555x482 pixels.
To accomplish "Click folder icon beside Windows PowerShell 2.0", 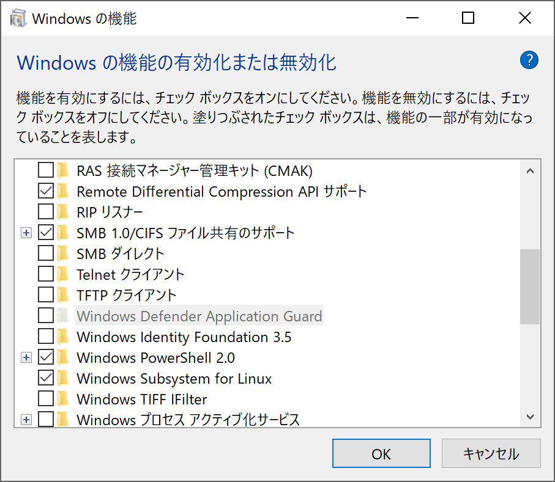I will pyautogui.click(x=63, y=357).
